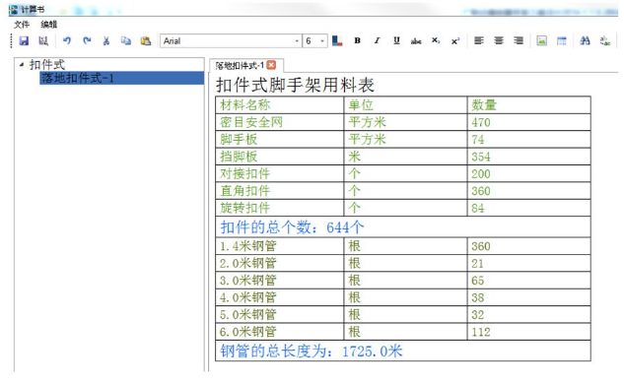The image size is (624, 385).
Task: Toggle strikethrough formatting
Action: click(x=416, y=40)
